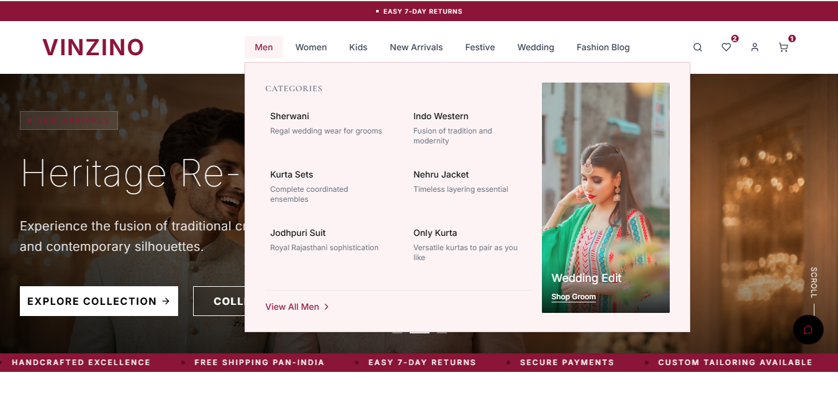
Task: Click 'Royal Rajasthani sophistication' text
Action: (324, 248)
